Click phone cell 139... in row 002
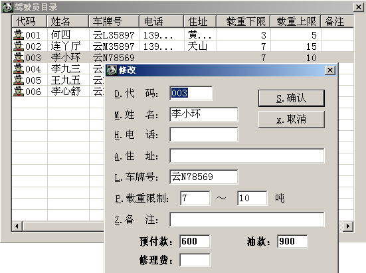Image resolution: width=366 pixels, height=273 pixels. tap(158, 46)
